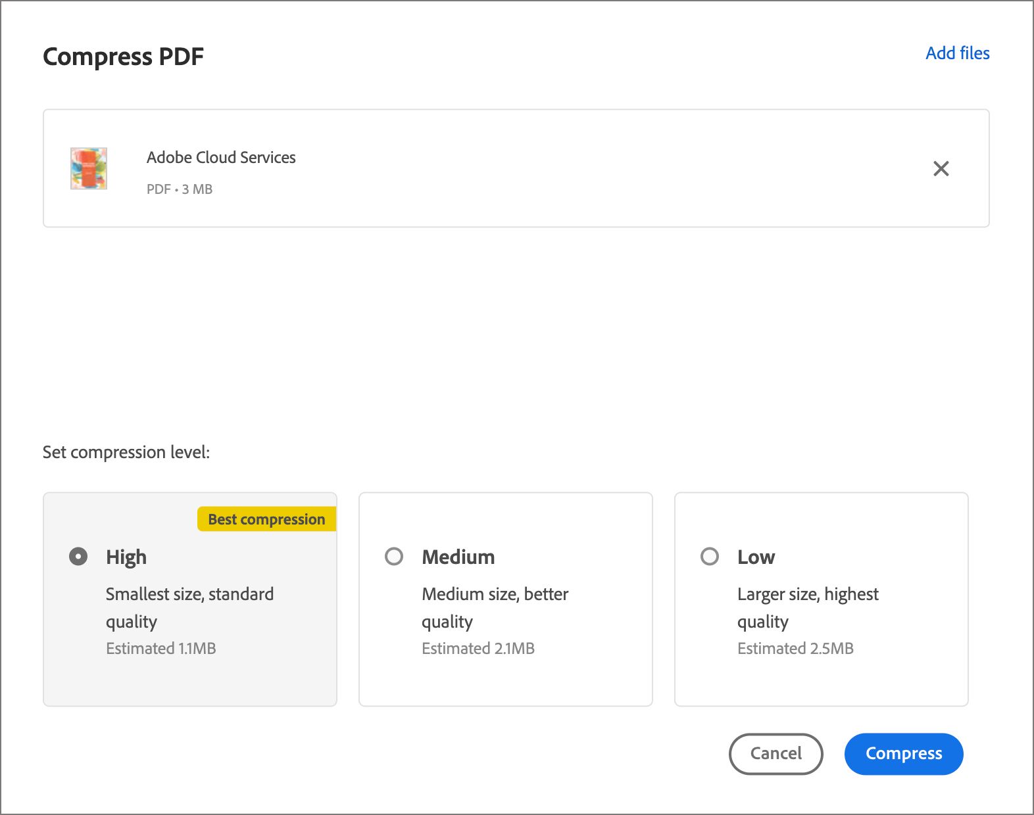Click the Adobe Cloud Services file name
The width and height of the screenshot is (1034, 815).
point(221,158)
